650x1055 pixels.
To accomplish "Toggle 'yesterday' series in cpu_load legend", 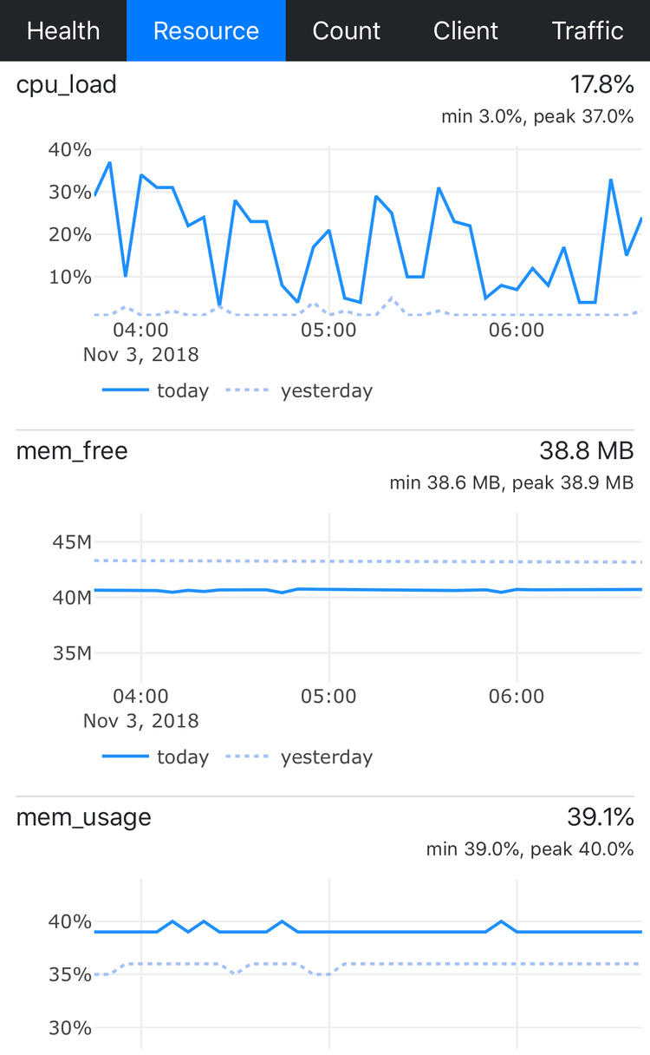I will [x=300, y=390].
